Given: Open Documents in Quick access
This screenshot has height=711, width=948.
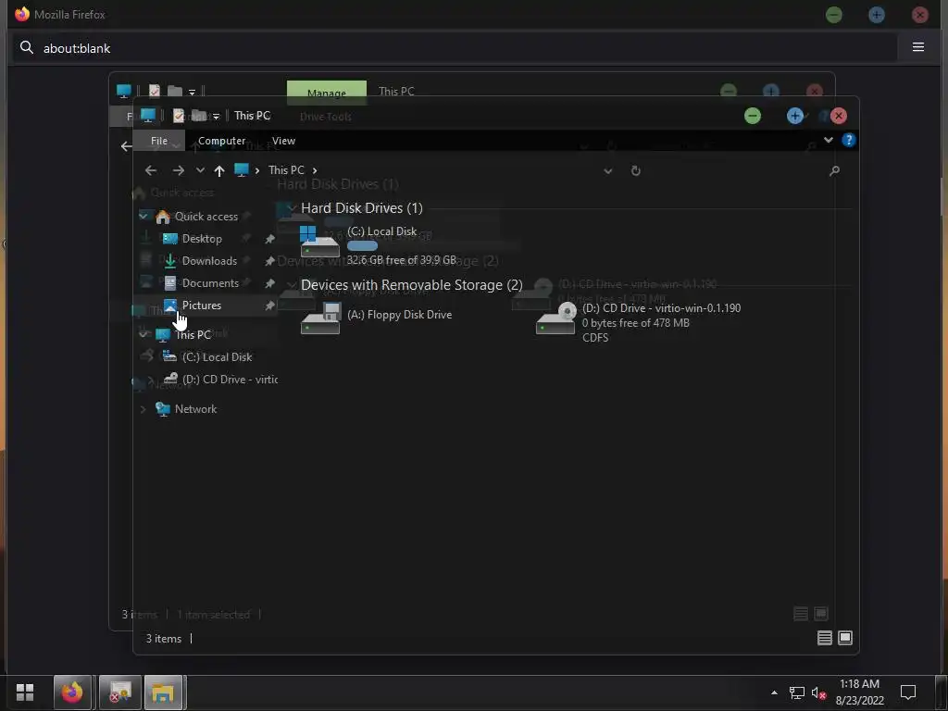Looking at the screenshot, I should coord(210,283).
